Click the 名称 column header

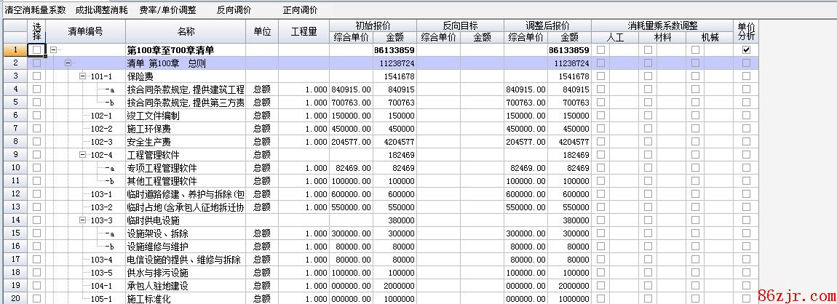(x=186, y=31)
